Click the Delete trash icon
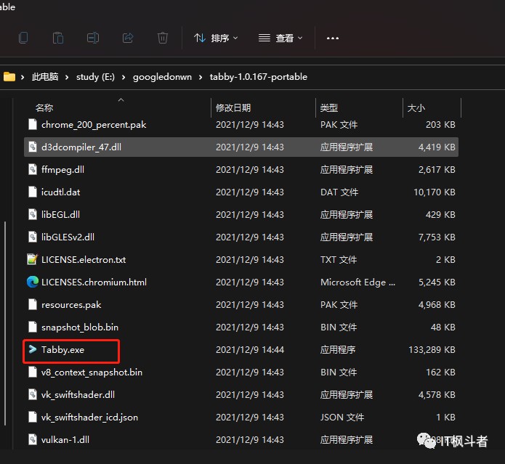 point(163,38)
